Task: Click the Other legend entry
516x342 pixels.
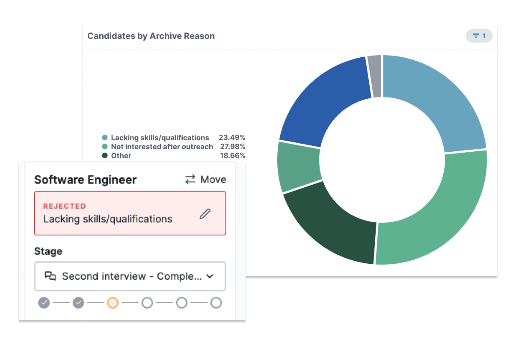Action: click(121, 156)
